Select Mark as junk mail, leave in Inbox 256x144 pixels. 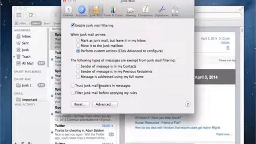click(x=78, y=40)
